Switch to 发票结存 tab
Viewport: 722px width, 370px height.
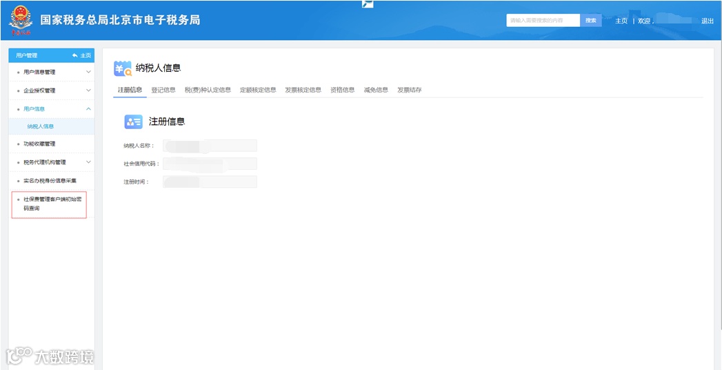click(410, 90)
